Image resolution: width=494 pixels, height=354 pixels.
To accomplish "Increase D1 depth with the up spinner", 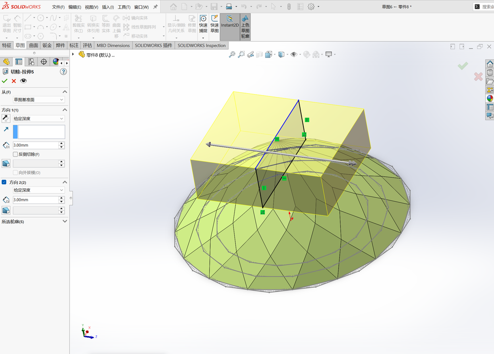I will click(x=62, y=143).
